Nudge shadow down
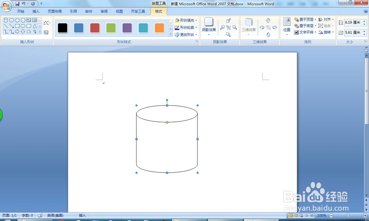Viewport: 369px width, 221px height. (x=228, y=35)
